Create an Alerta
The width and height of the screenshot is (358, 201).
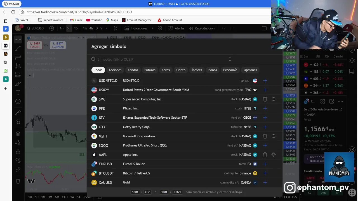pyautogui.click(x=176, y=28)
